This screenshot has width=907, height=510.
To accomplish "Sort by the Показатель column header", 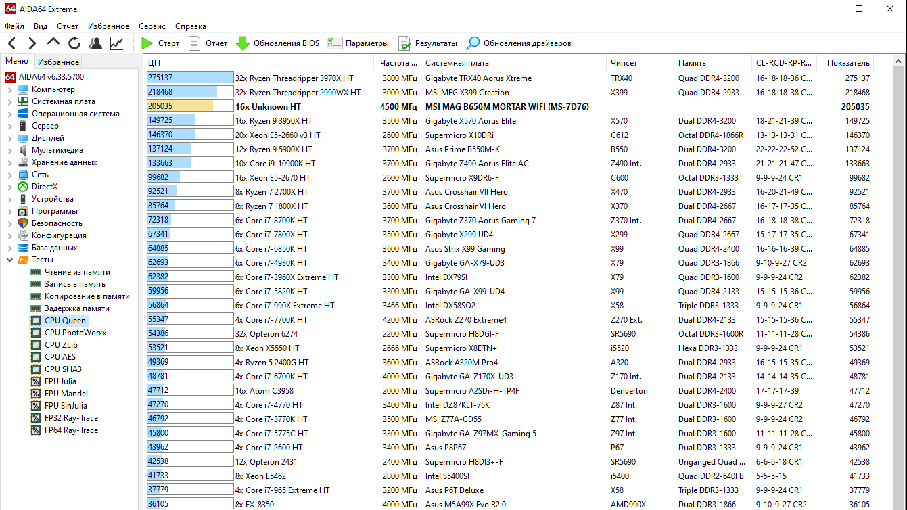I will pyautogui.click(x=845, y=63).
